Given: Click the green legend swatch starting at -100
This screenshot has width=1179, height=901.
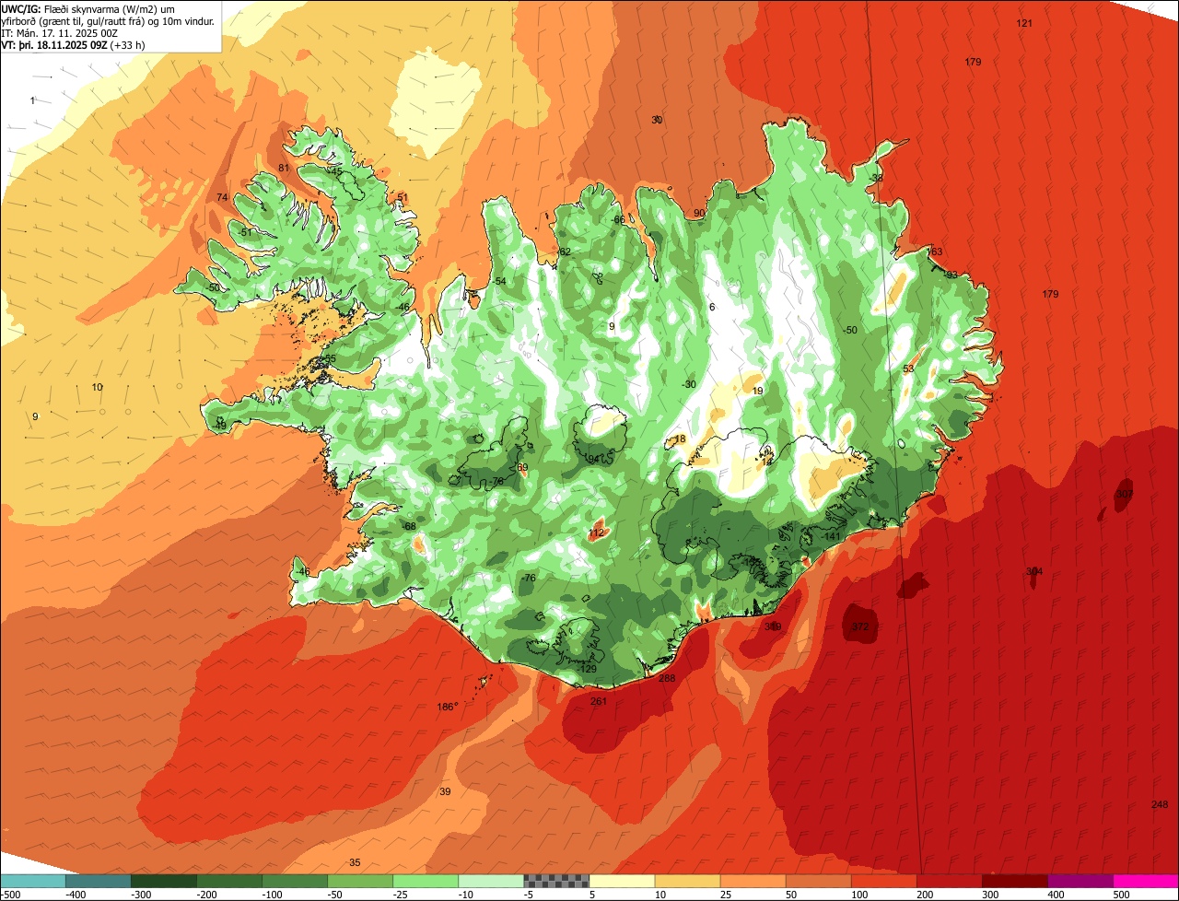Looking at the screenshot, I should (295, 881).
